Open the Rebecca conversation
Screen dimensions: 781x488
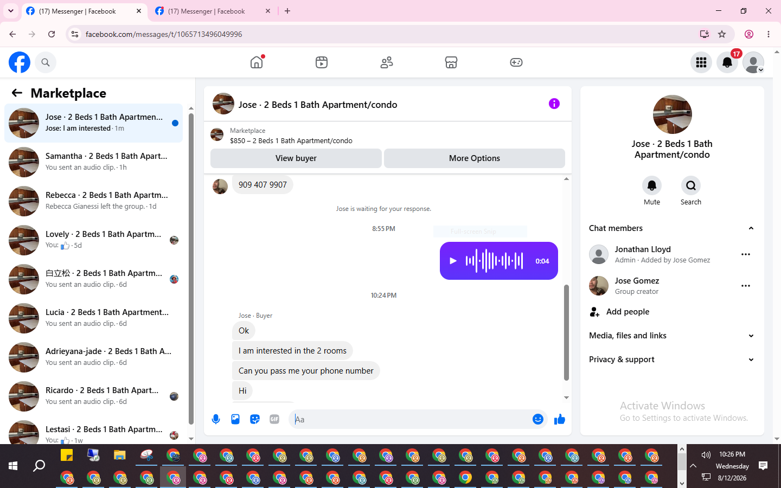(94, 201)
